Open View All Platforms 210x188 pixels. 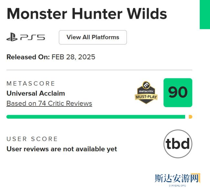(x=93, y=37)
